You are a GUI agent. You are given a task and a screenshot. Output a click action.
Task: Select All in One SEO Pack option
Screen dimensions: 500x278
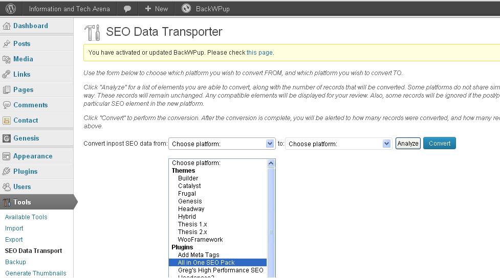[206, 263]
